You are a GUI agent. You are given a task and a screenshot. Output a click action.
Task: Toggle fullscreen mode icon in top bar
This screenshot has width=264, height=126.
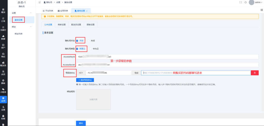[x=240, y=2]
